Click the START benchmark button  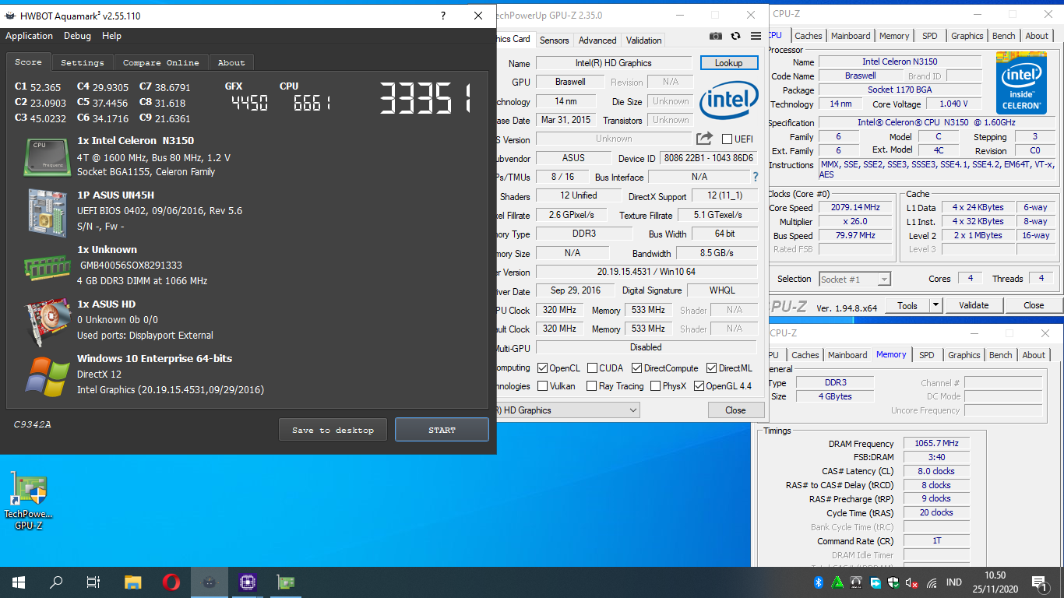point(442,430)
